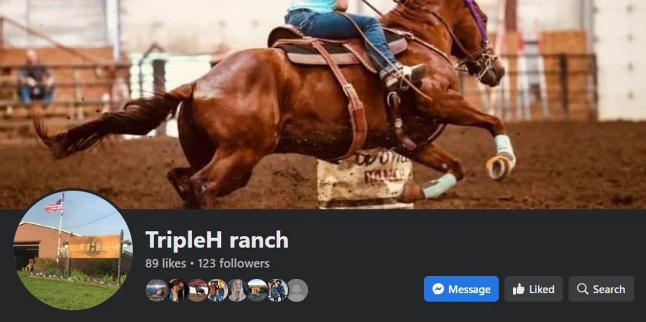646x322 pixels.
Task: Open the TripleH ranch page title
Action: [x=217, y=240]
